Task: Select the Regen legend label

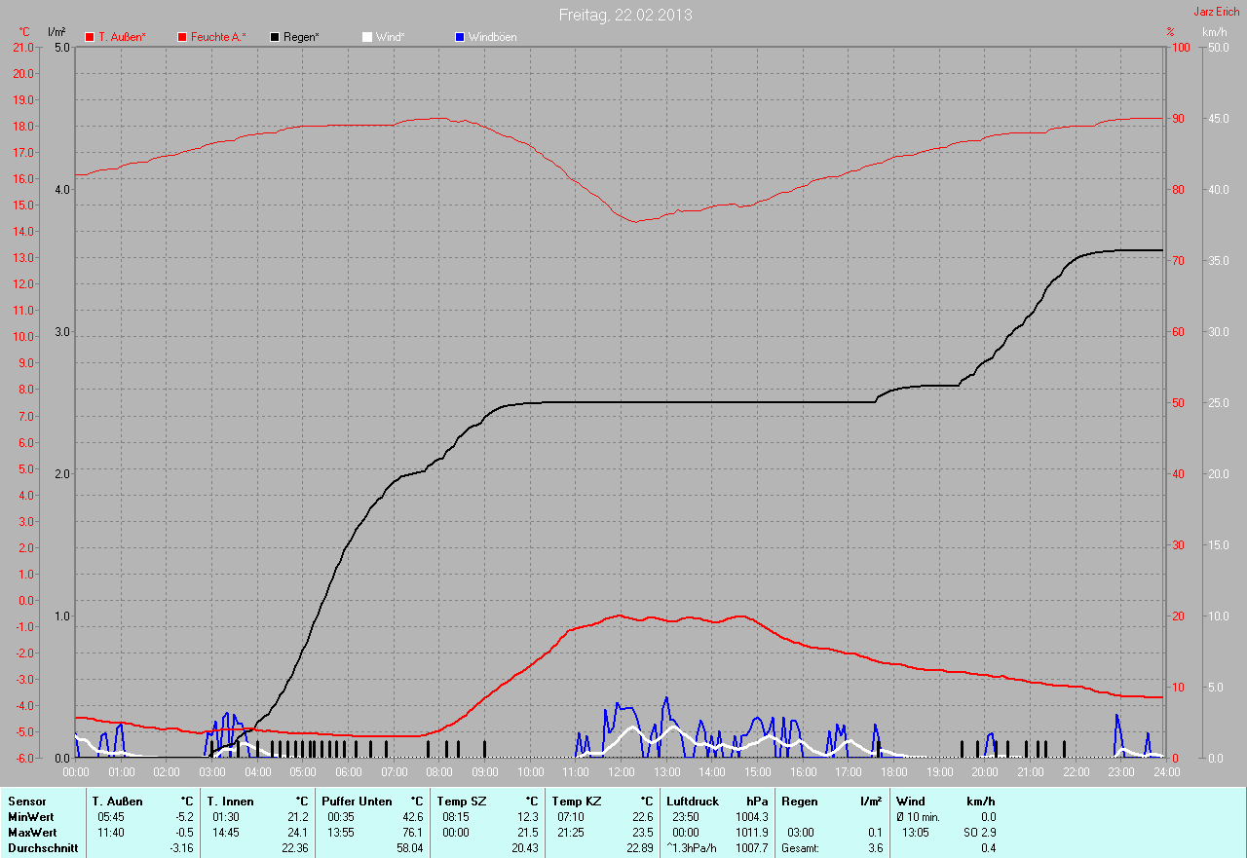Action: point(301,37)
